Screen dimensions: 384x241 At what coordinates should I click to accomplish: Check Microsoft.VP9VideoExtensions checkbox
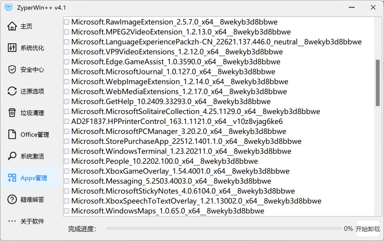[x=66, y=52]
